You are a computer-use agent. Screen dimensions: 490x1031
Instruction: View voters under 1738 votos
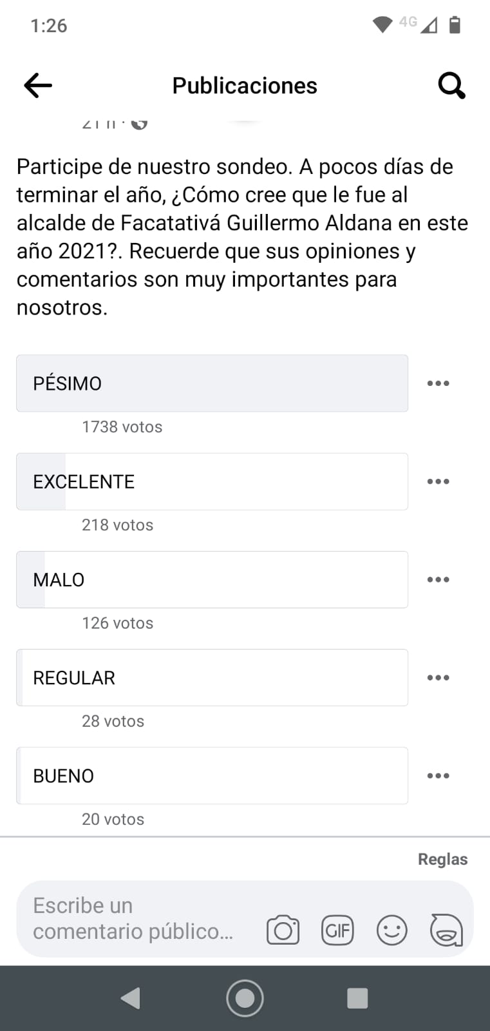click(122, 427)
